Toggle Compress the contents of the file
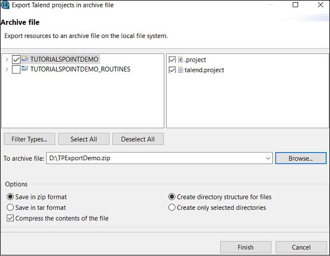The image size is (330, 256). 10,218
